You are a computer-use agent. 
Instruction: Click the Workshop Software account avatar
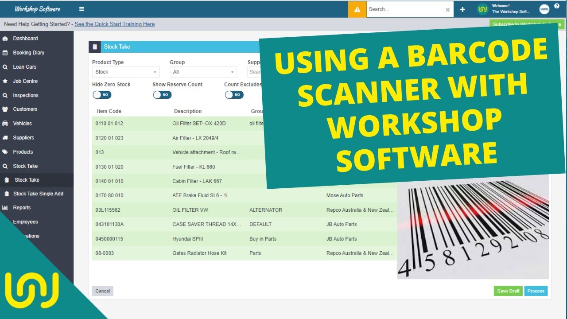483,9
